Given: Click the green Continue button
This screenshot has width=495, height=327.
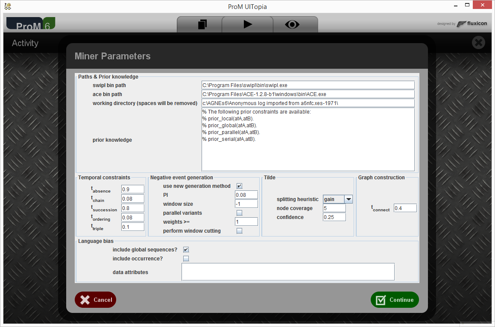Looking at the screenshot, I should pyautogui.click(x=395, y=300).
